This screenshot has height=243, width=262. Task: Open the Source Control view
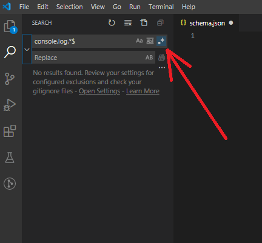click(10, 79)
